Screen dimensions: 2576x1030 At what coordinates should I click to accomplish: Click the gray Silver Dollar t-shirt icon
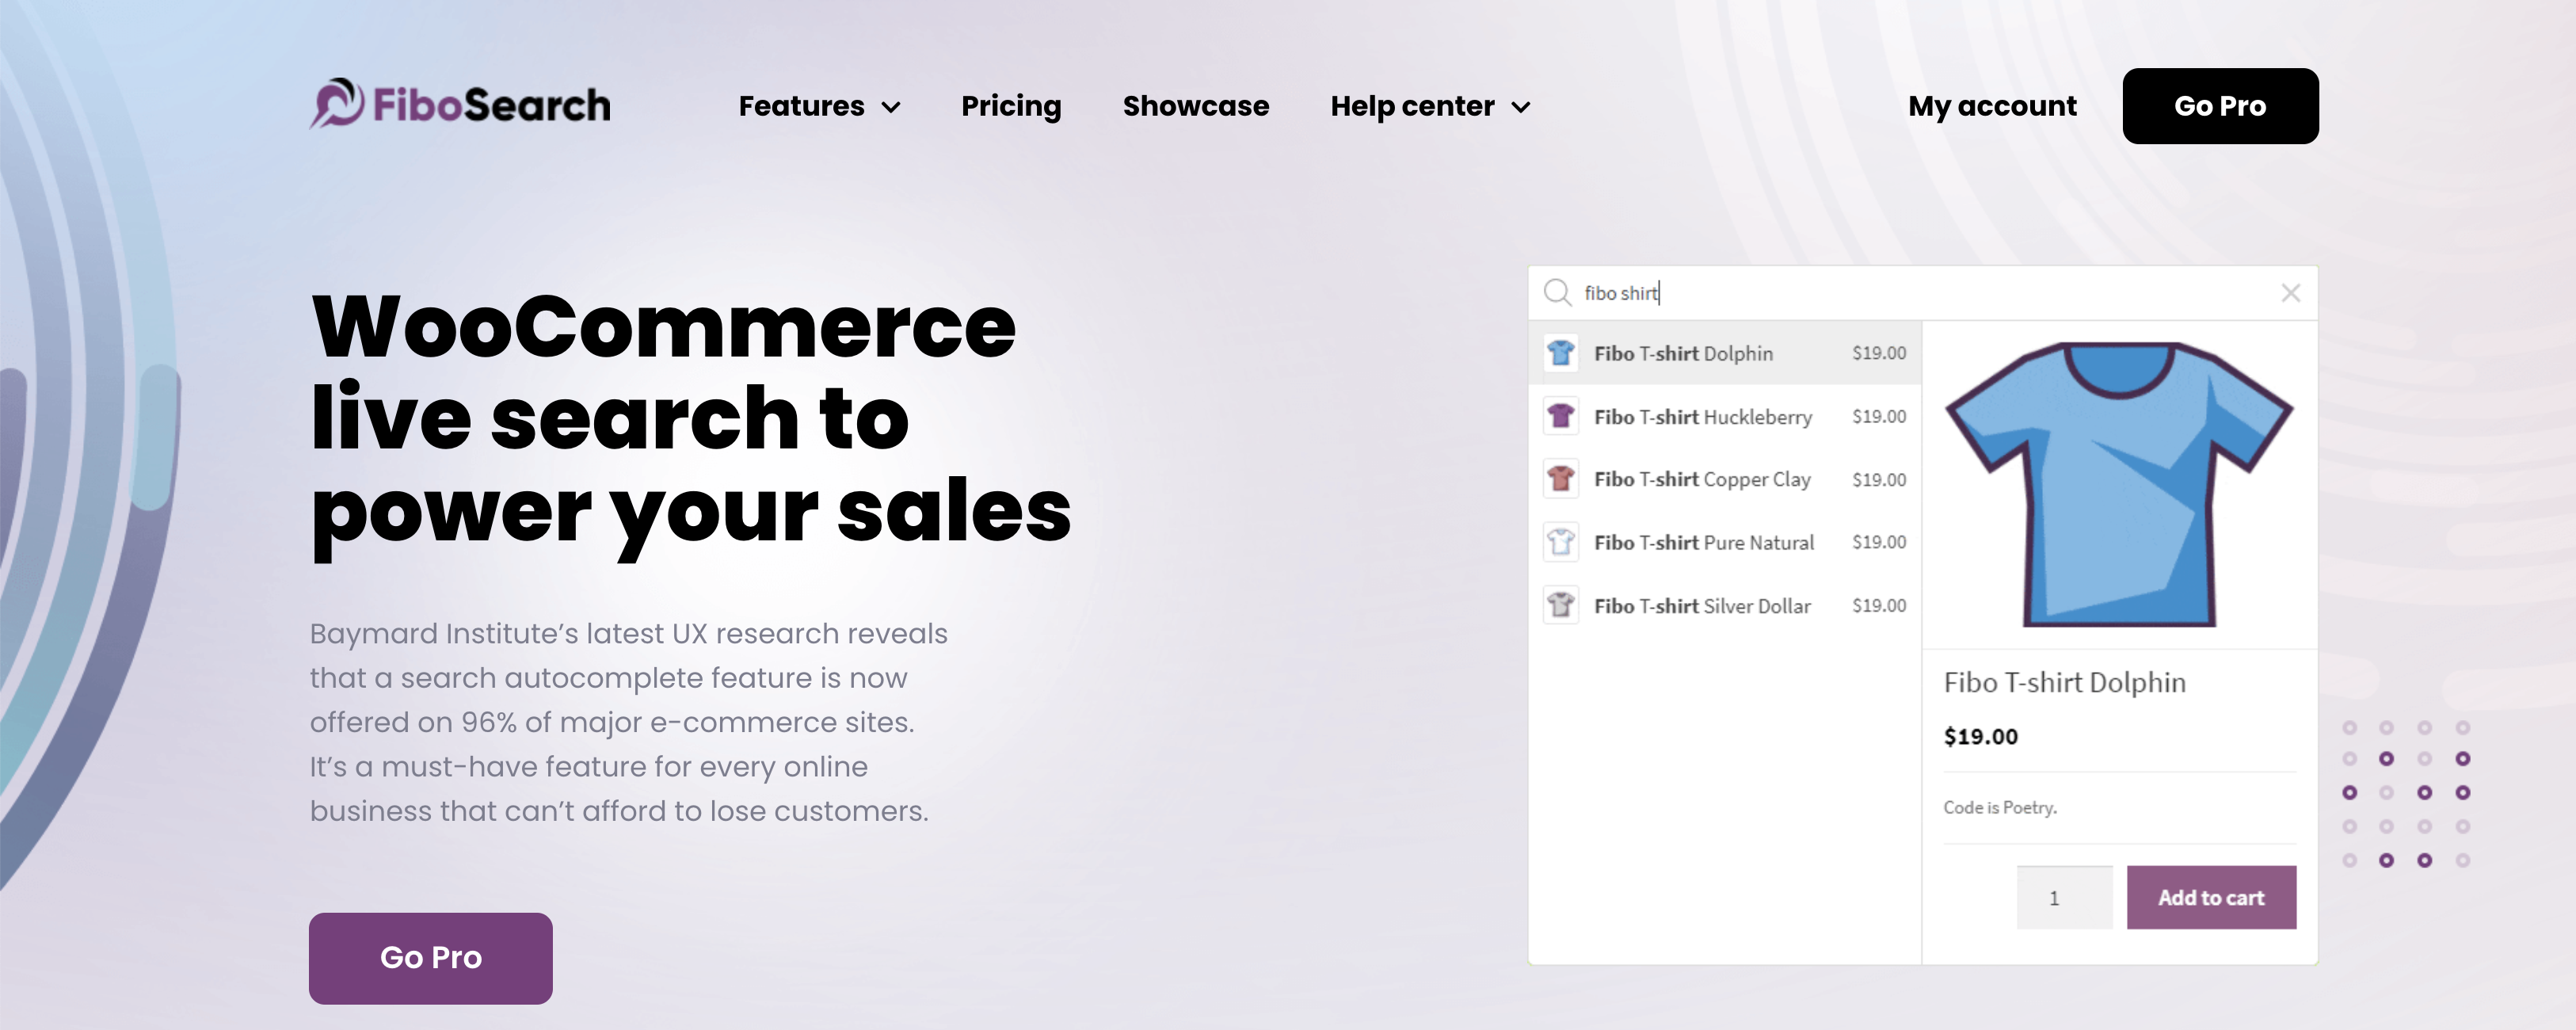tap(1561, 605)
